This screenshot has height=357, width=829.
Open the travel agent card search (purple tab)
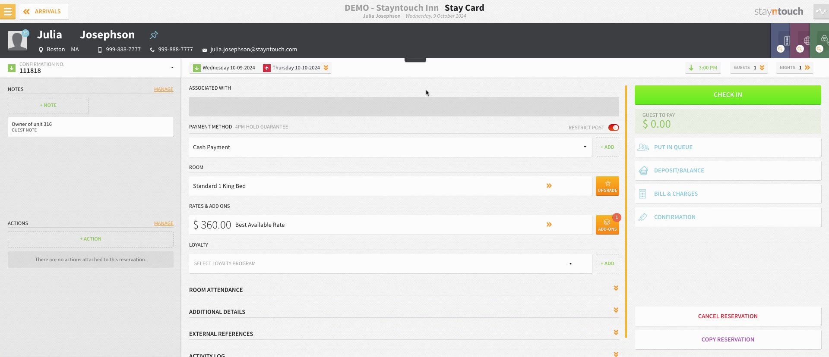tap(800, 41)
